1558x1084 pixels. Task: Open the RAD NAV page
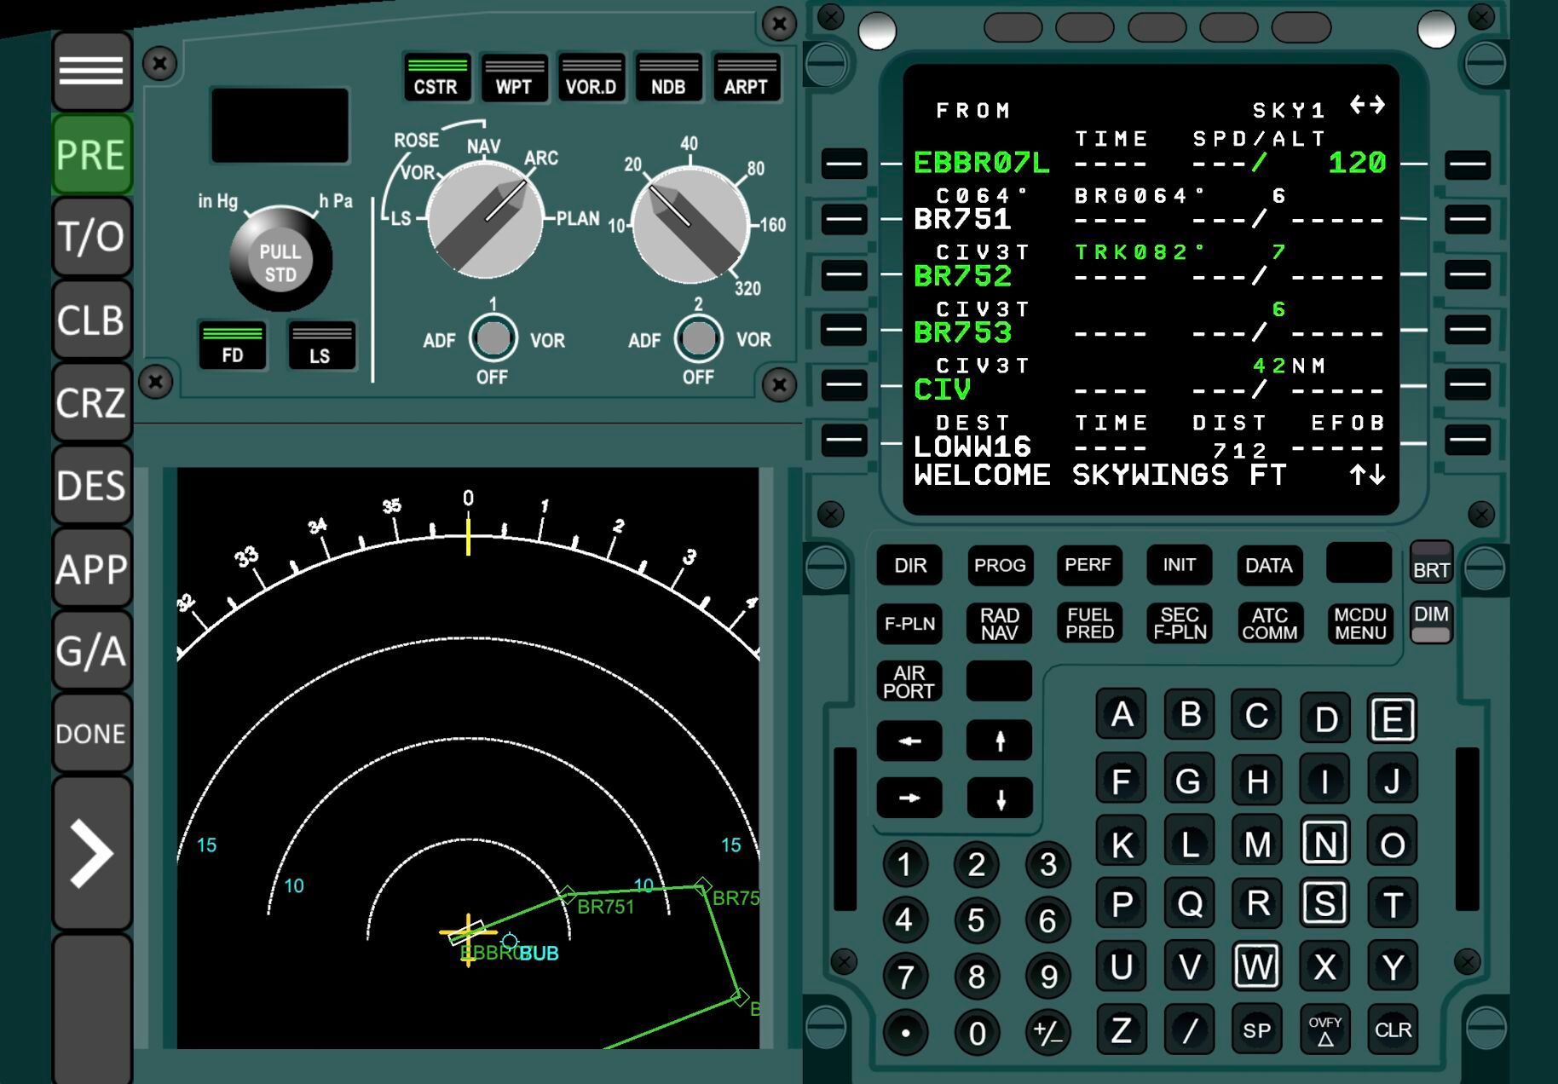(999, 624)
